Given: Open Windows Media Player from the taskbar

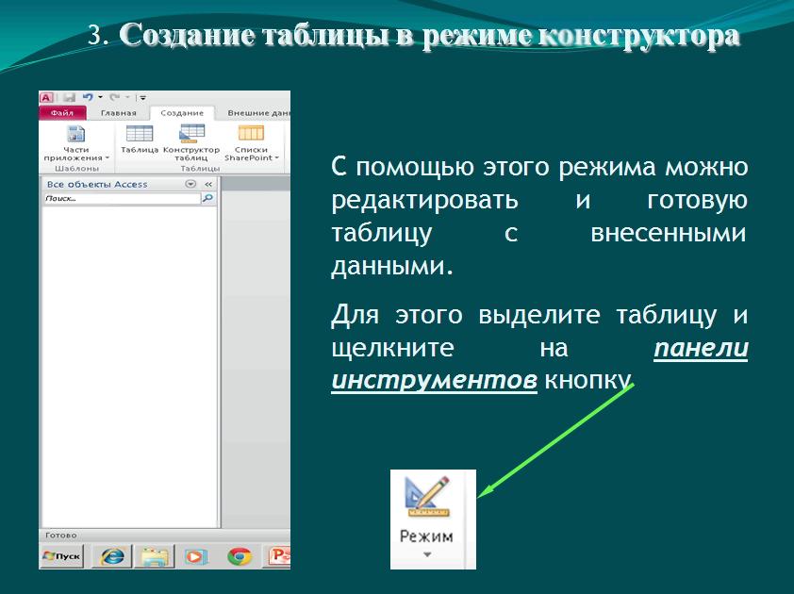Looking at the screenshot, I should 195,556.
